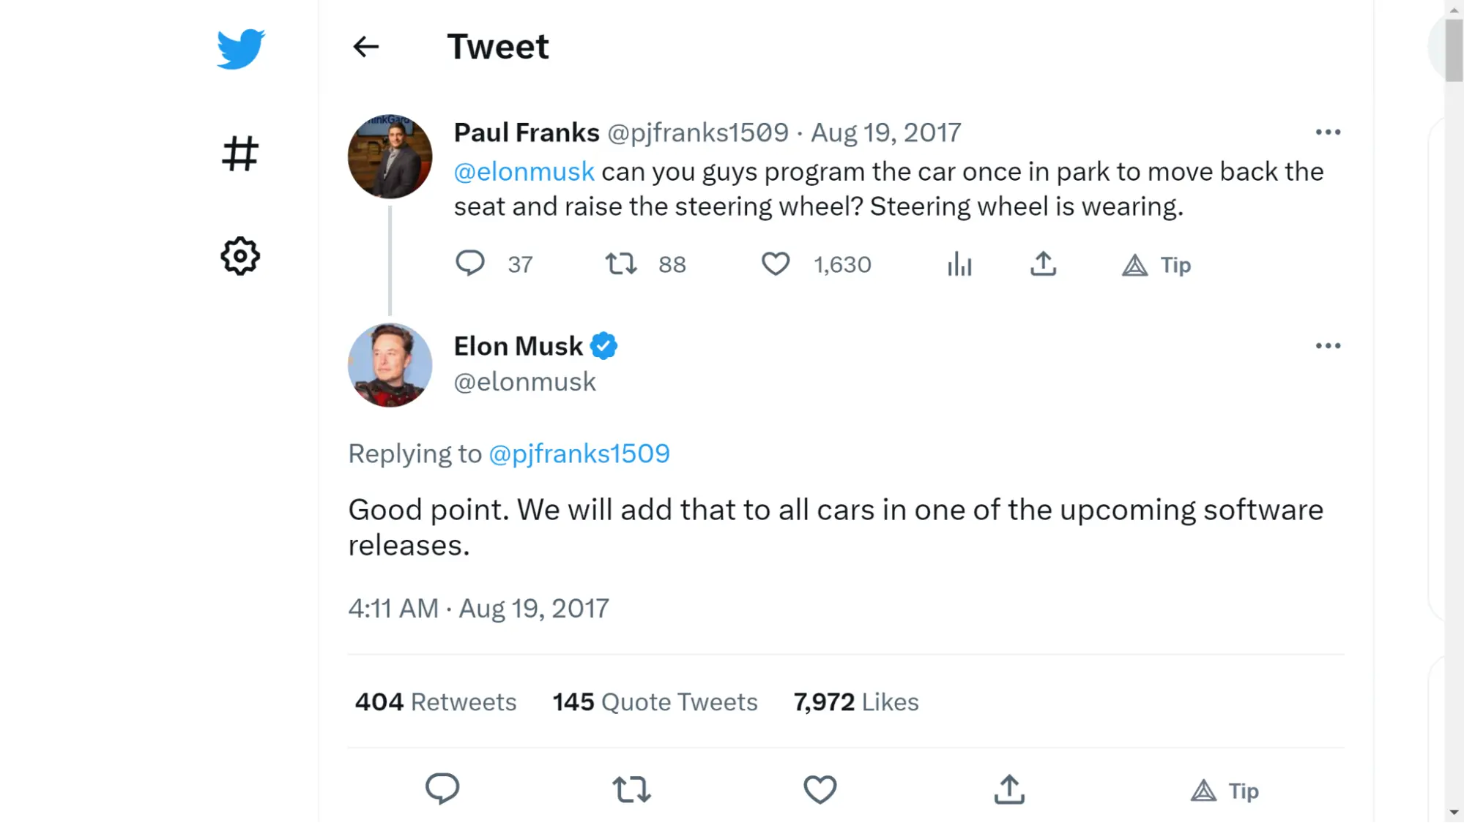
Task: Go back using the arrow icon
Action: (366, 46)
